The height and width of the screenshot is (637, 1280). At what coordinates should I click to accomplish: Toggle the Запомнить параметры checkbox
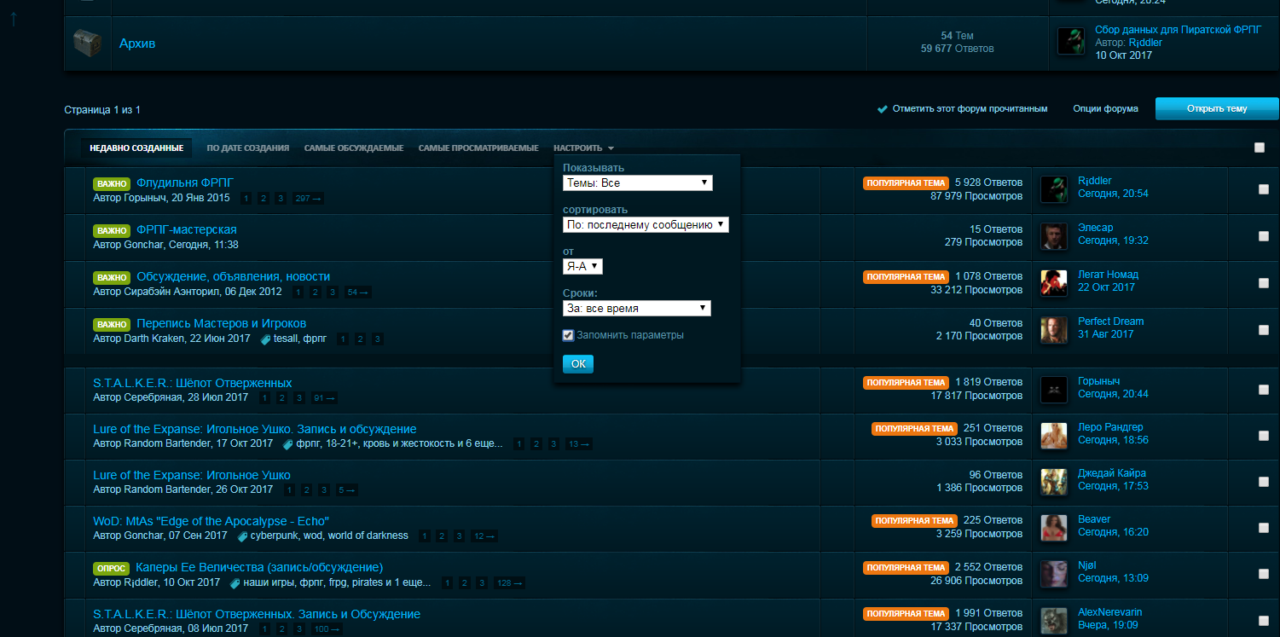point(568,335)
